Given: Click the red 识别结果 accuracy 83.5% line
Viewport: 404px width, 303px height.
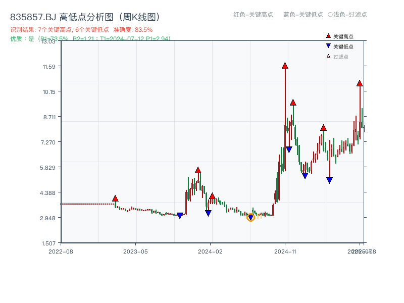Looking at the screenshot, I should [x=81, y=30].
